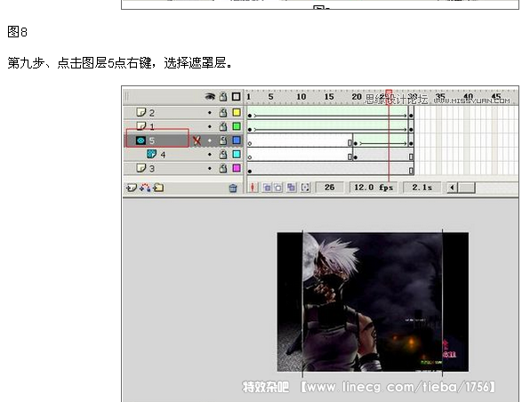Screen dimensions: 522x402
Task: Toggle visibility dot for layer 5
Action: [210, 141]
